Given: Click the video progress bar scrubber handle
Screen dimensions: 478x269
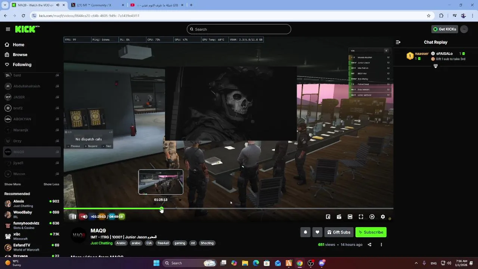Looking at the screenshot, I should click(x=161, y=209).
